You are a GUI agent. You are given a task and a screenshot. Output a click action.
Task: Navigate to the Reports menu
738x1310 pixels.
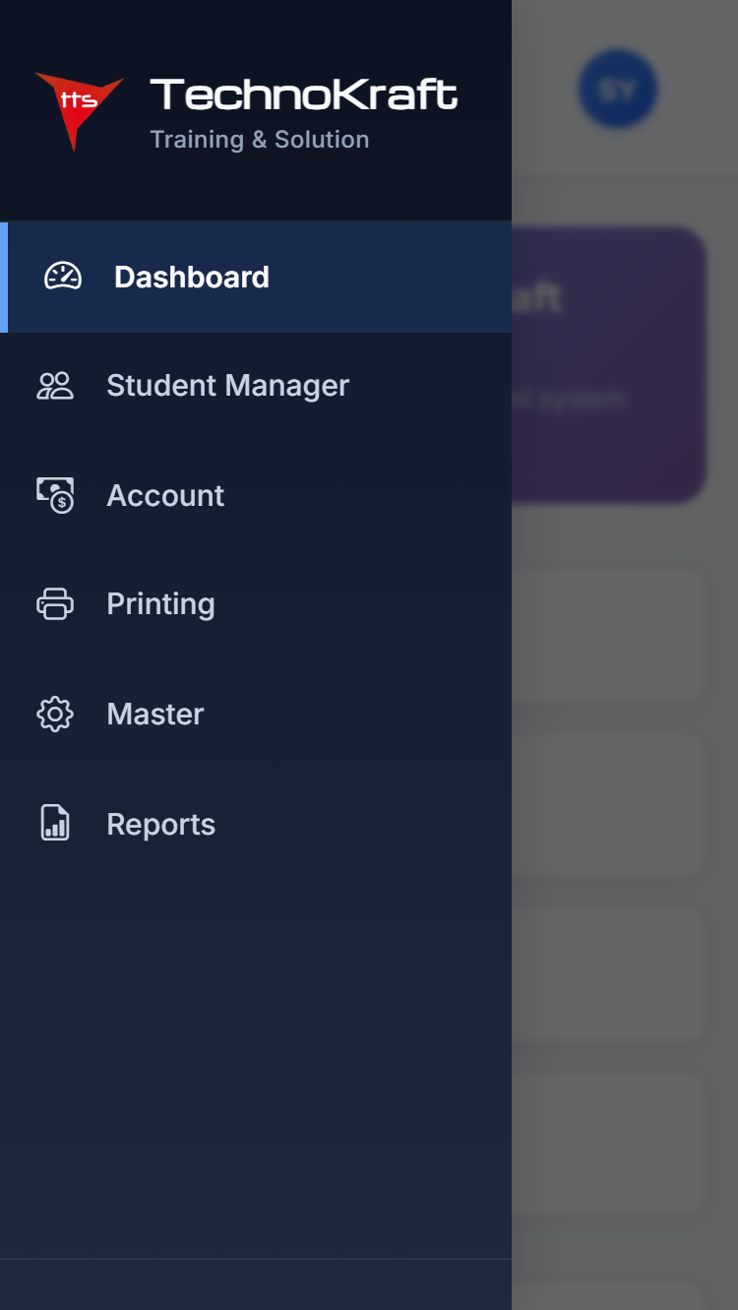tap(256, 824)
